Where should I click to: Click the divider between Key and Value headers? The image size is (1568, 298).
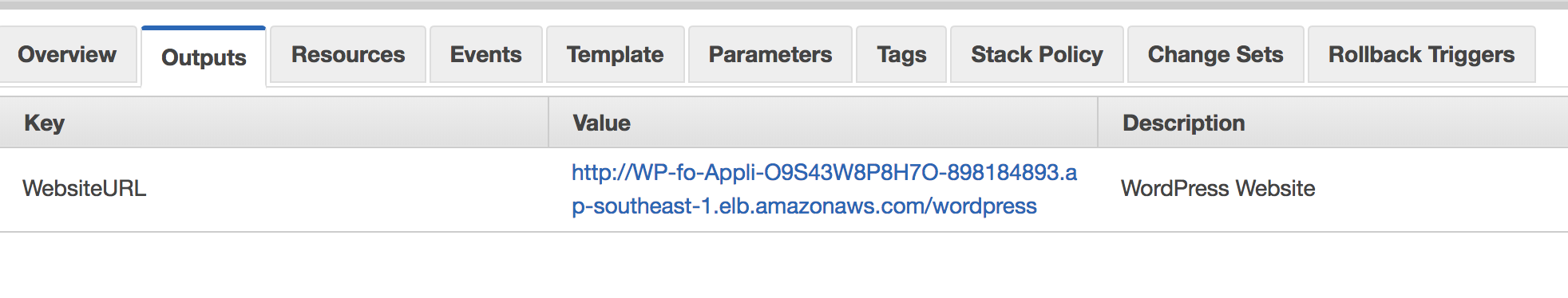[548, 123]
